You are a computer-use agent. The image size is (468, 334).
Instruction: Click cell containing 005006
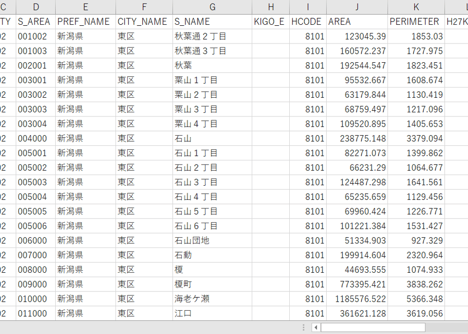click(36, 226)
